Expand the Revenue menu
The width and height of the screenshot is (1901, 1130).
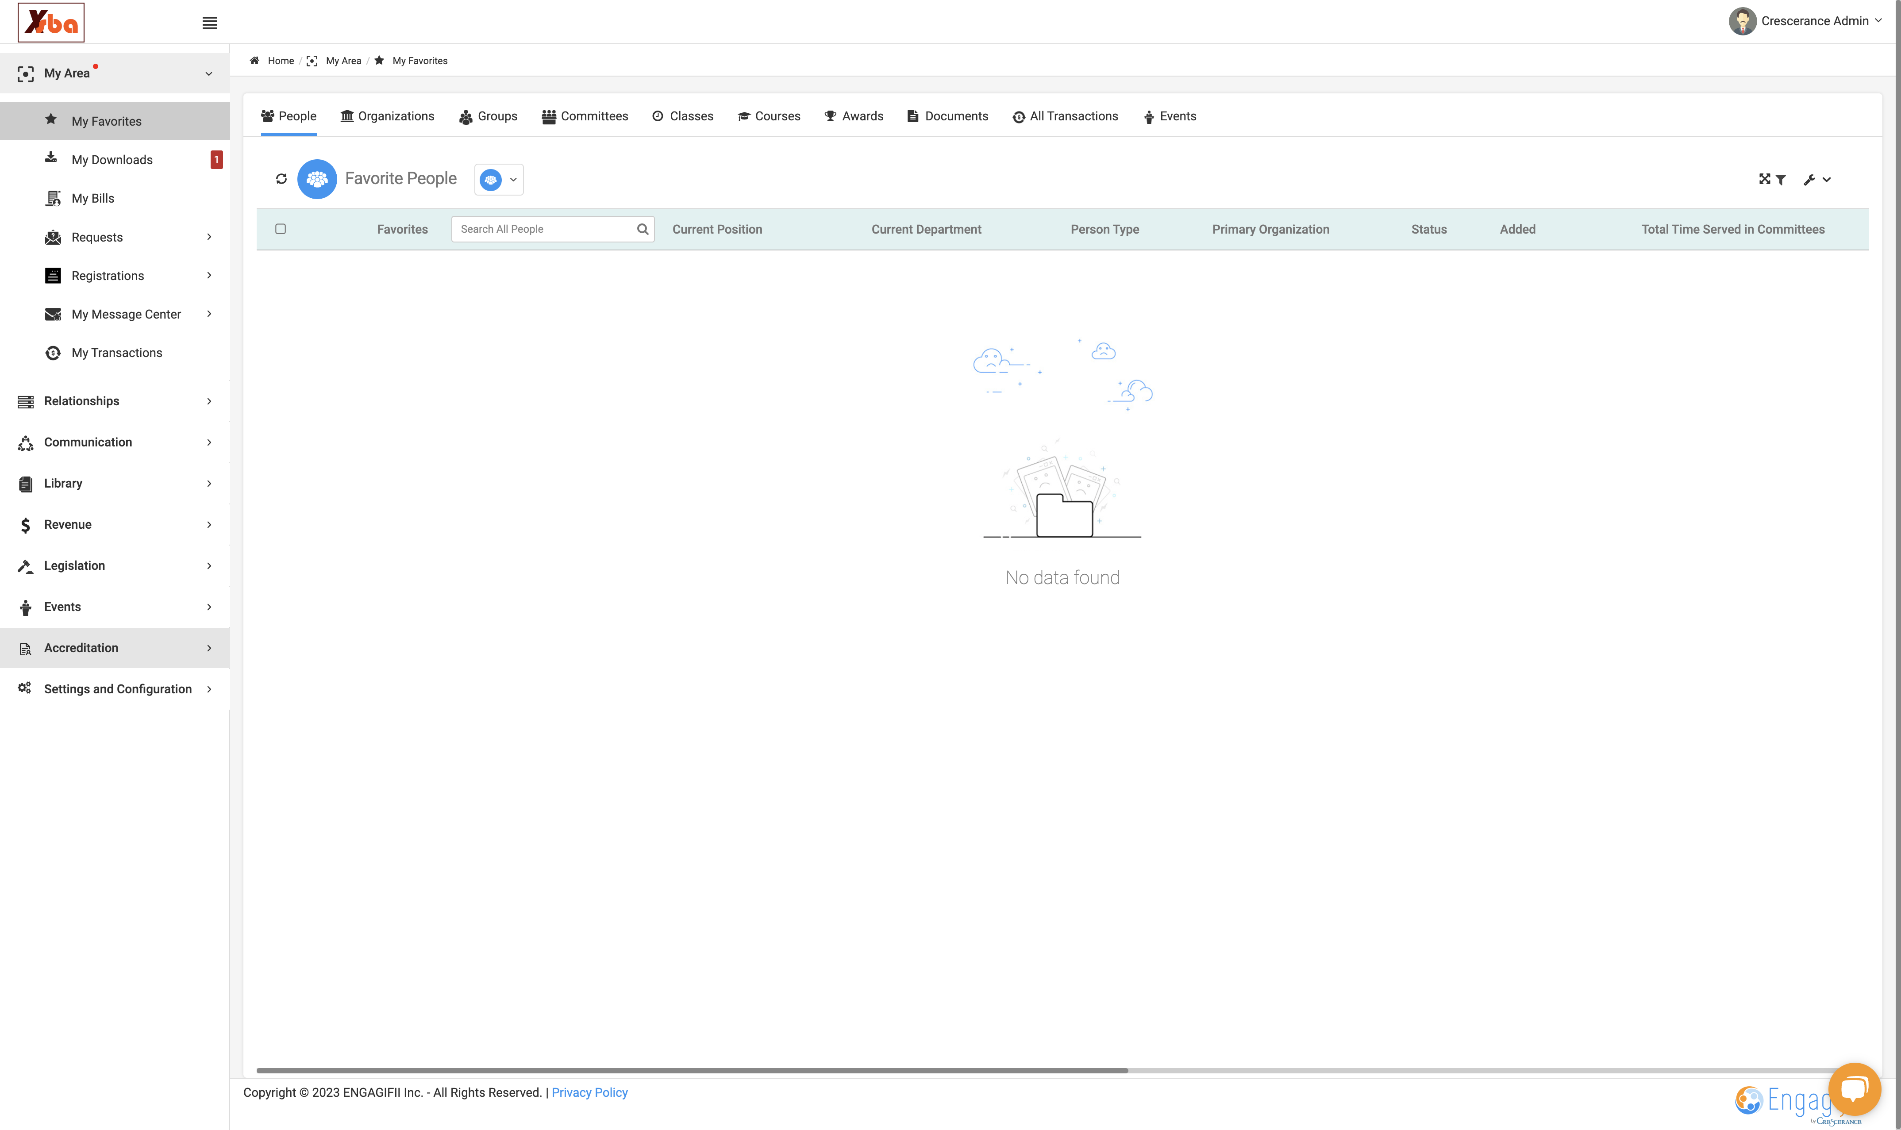[115, 525]
